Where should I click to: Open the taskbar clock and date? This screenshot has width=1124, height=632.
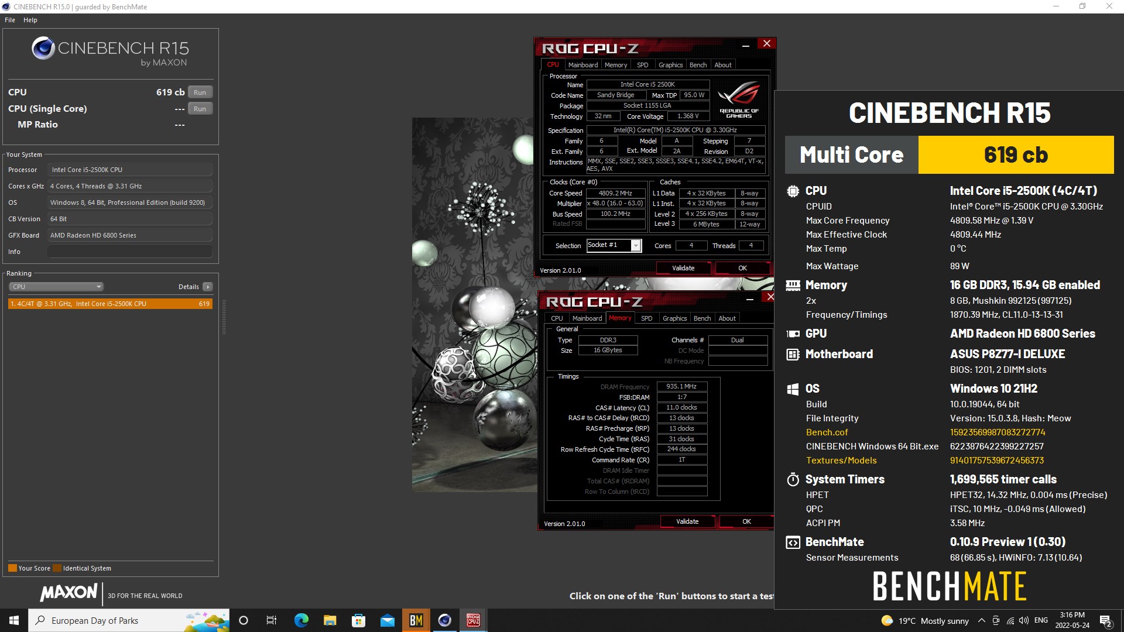[x=1072, y=620]
